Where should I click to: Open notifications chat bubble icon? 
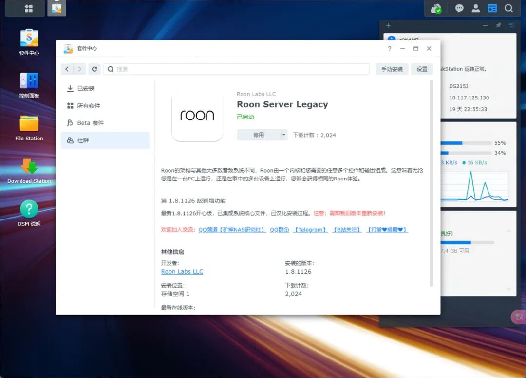[459, 8]
